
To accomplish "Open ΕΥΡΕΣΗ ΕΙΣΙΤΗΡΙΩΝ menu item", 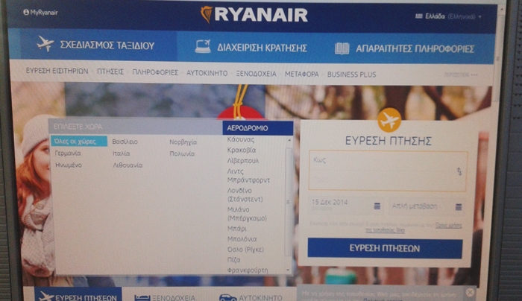I will coord(57,71).
